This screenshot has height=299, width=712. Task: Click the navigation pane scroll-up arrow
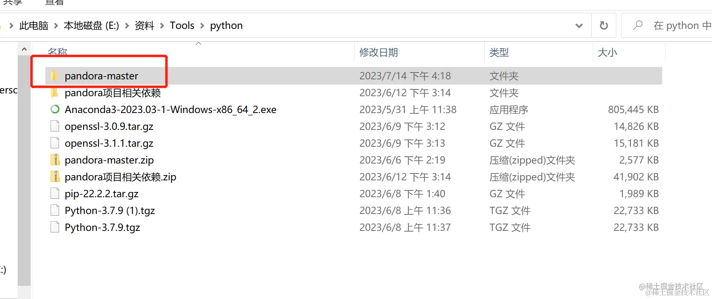(24, 49)
